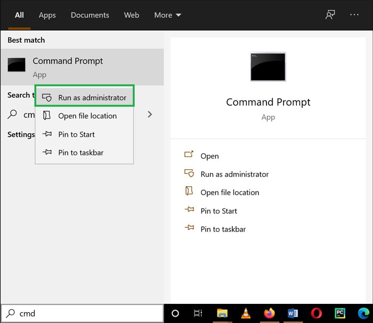373x323 pixels.
Task: Open Task View from the taskbar
Action: coord(198,313)
